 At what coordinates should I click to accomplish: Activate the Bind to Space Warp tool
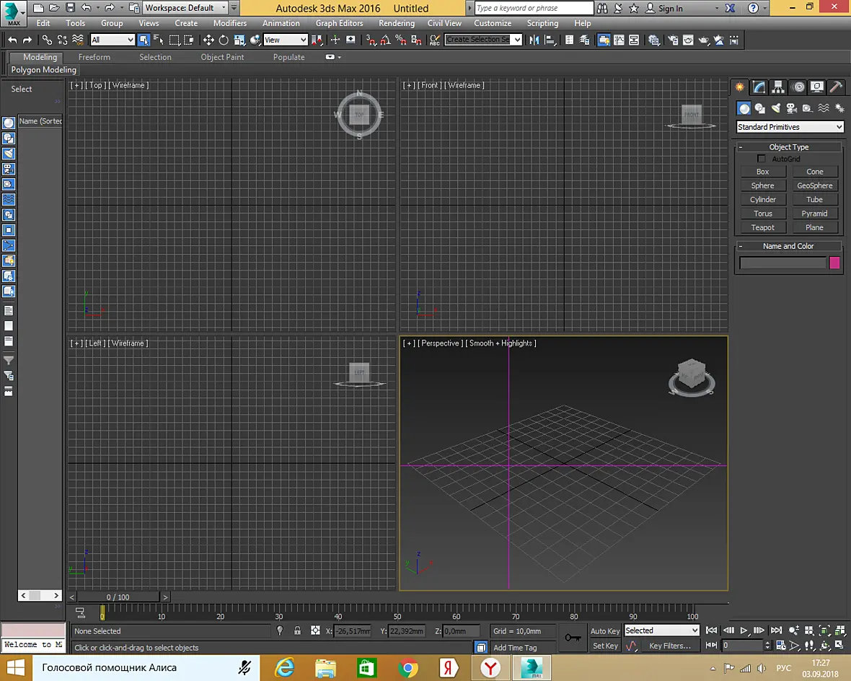click(78, 40)
